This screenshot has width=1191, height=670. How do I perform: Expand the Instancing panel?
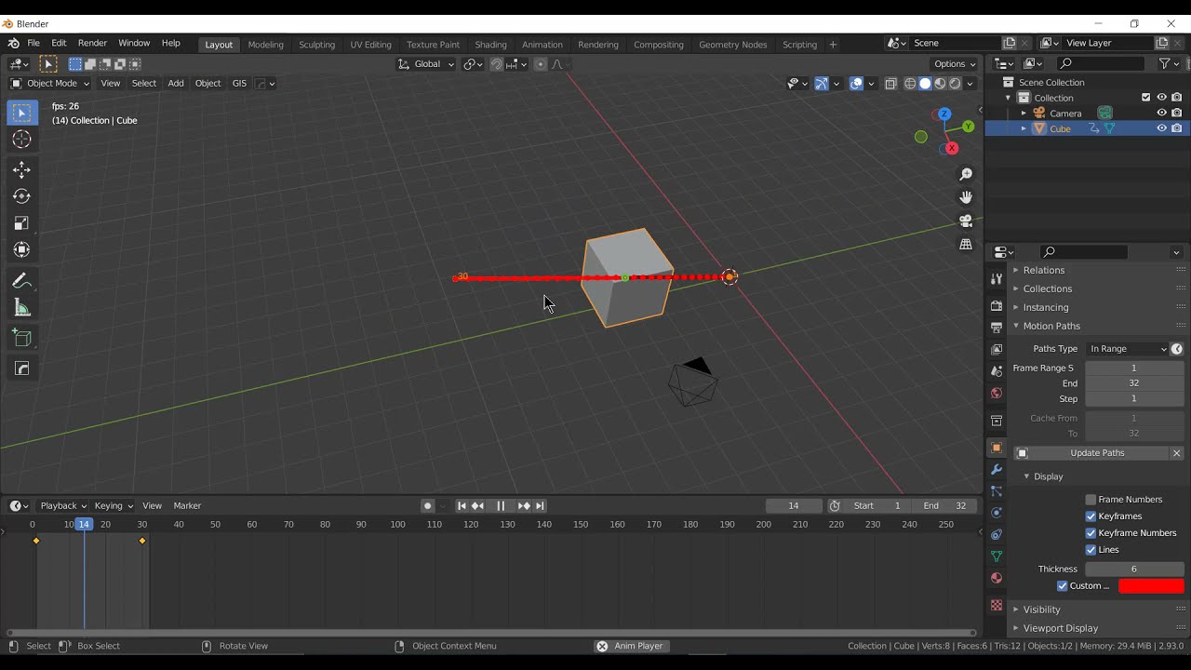(x=1045, y=307)
